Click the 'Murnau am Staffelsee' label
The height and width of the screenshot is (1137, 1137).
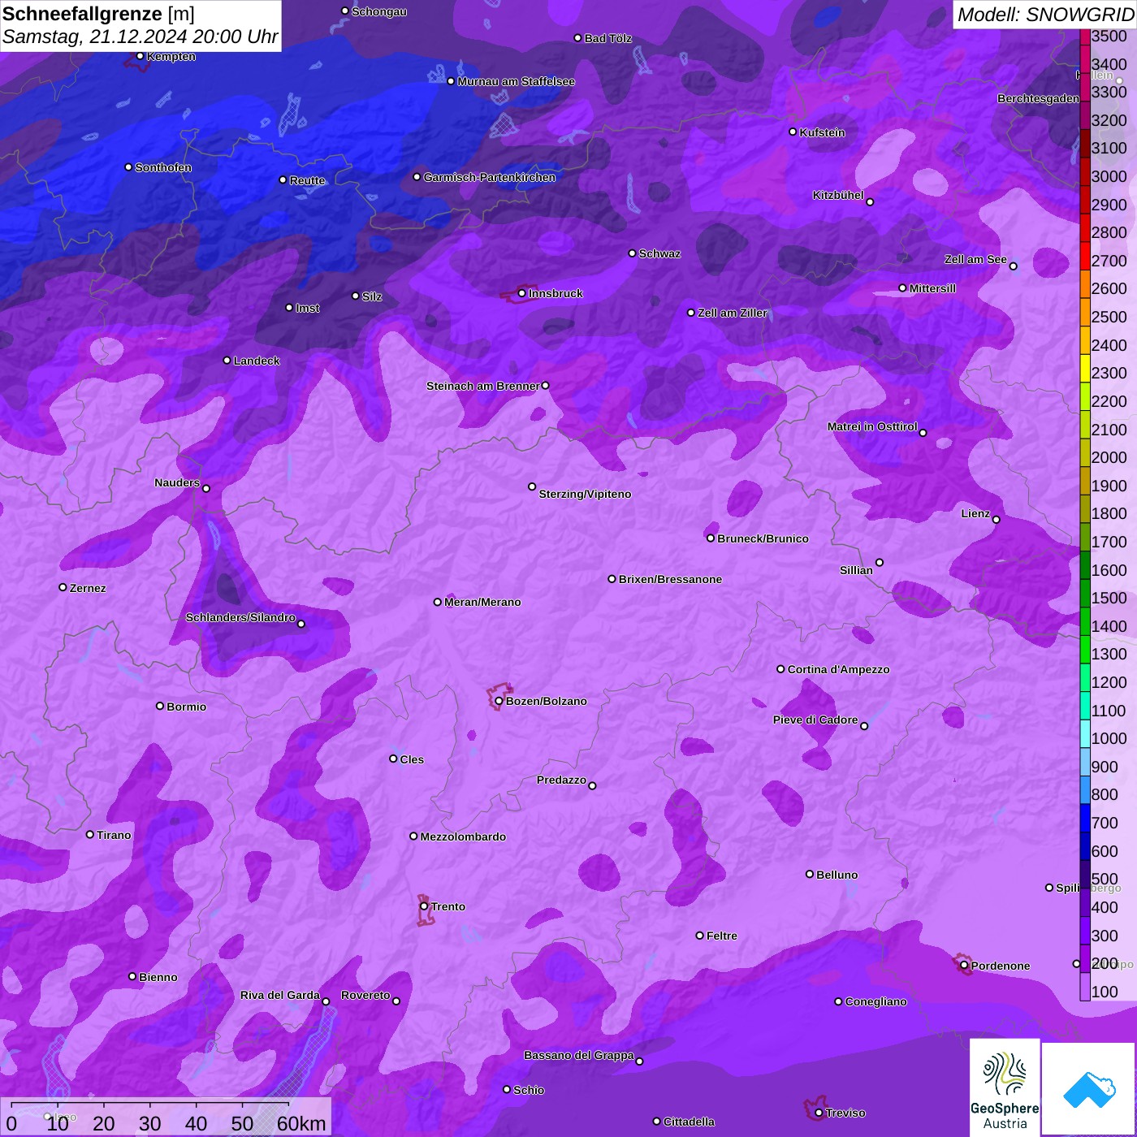coord(516,81)
